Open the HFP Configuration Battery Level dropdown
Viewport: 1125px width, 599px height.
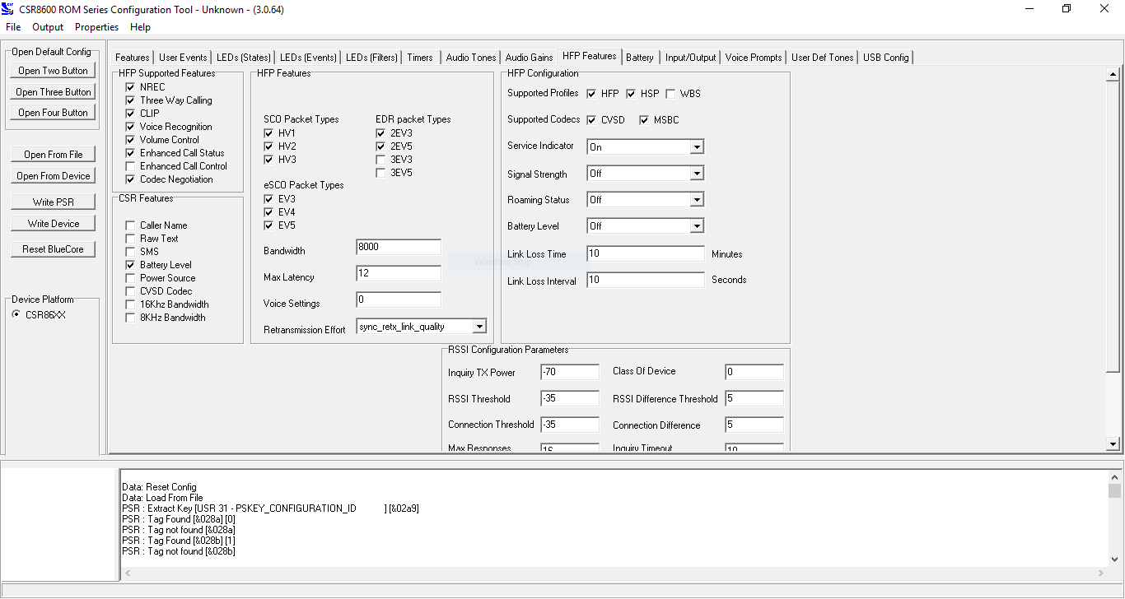point(646,226)
